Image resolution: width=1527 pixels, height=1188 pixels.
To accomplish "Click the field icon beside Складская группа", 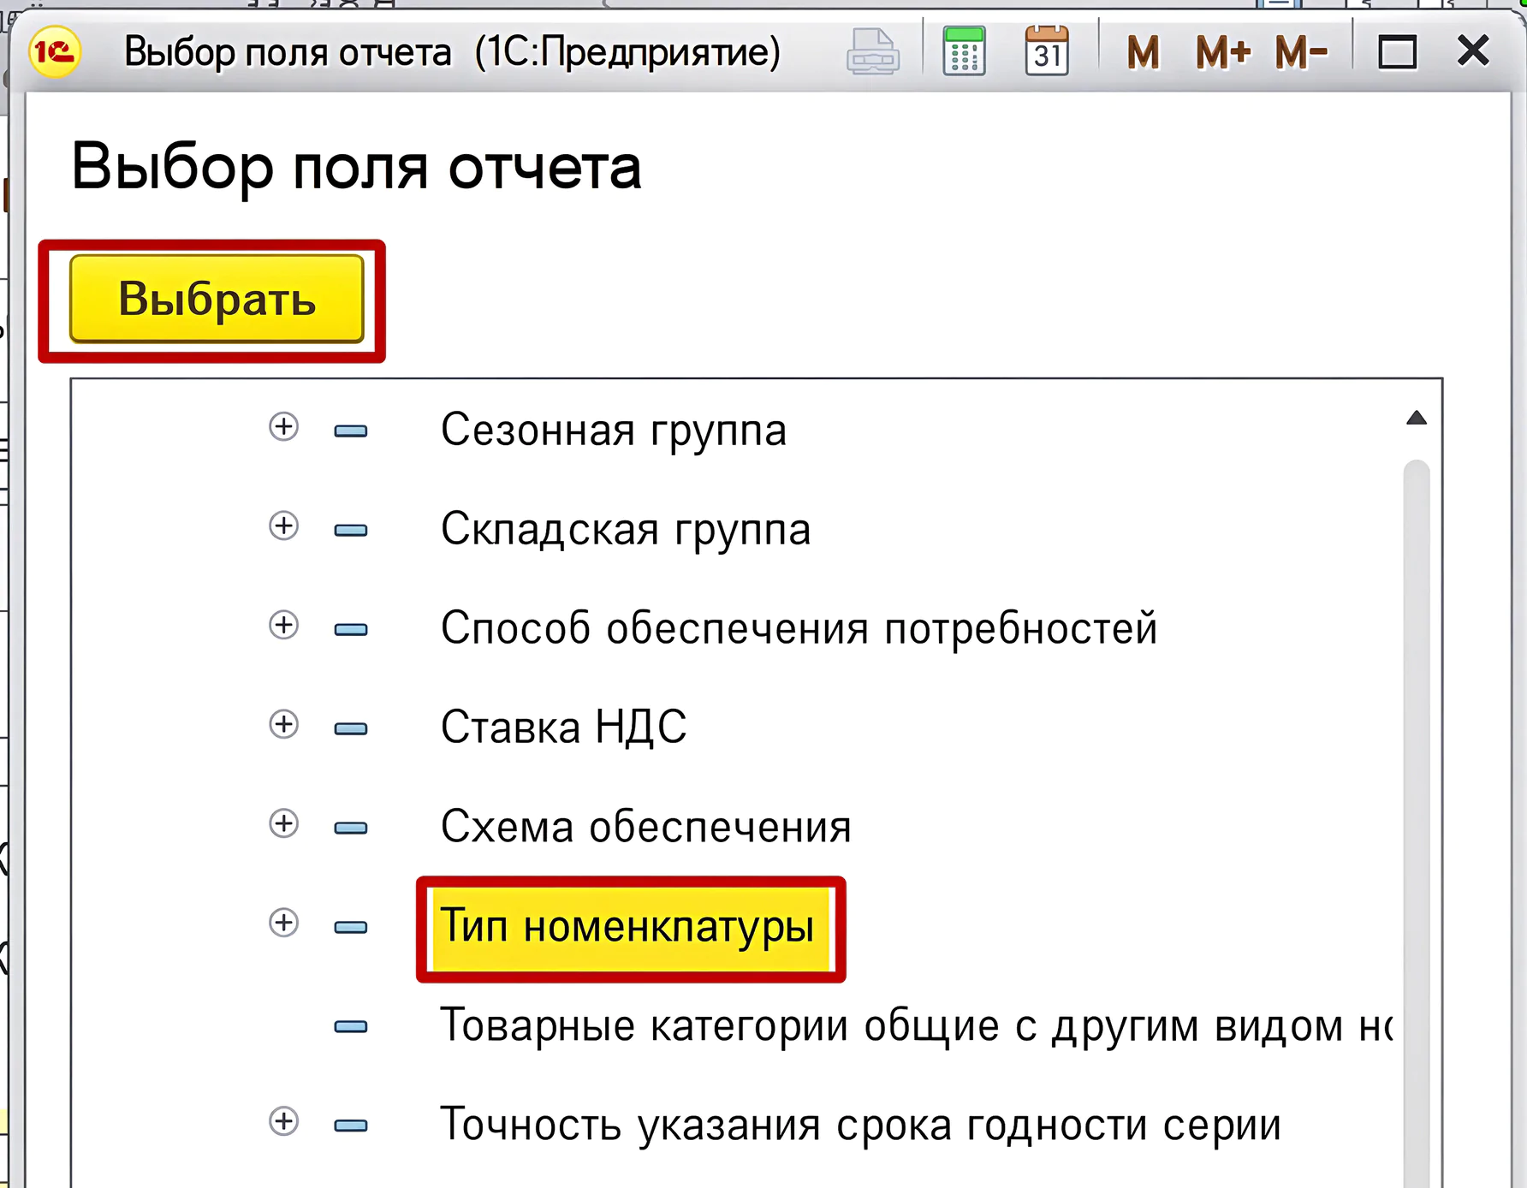I will 351,530.
